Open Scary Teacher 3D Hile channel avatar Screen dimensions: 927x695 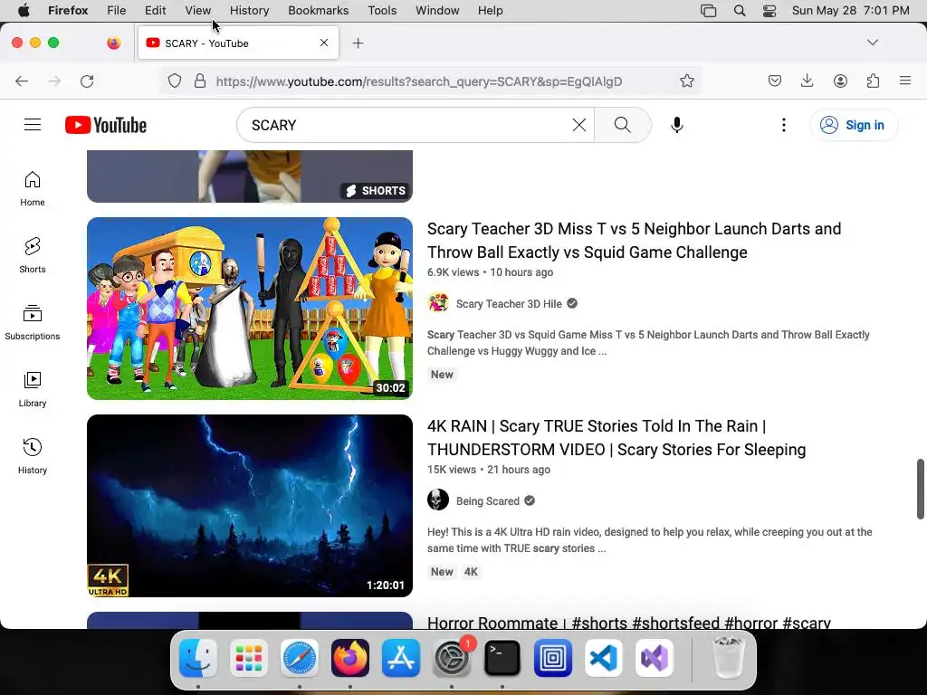coord(438,303)
